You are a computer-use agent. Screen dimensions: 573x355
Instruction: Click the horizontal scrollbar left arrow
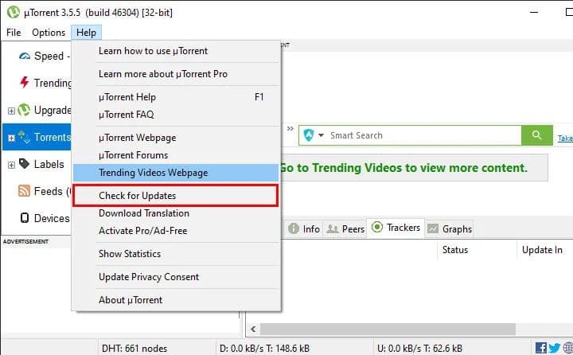click(x=253, y=329)
